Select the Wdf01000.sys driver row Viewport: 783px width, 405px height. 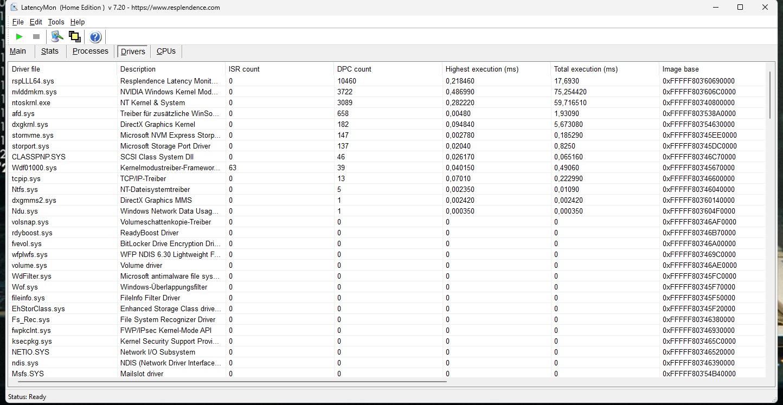(x=387, y=168)
